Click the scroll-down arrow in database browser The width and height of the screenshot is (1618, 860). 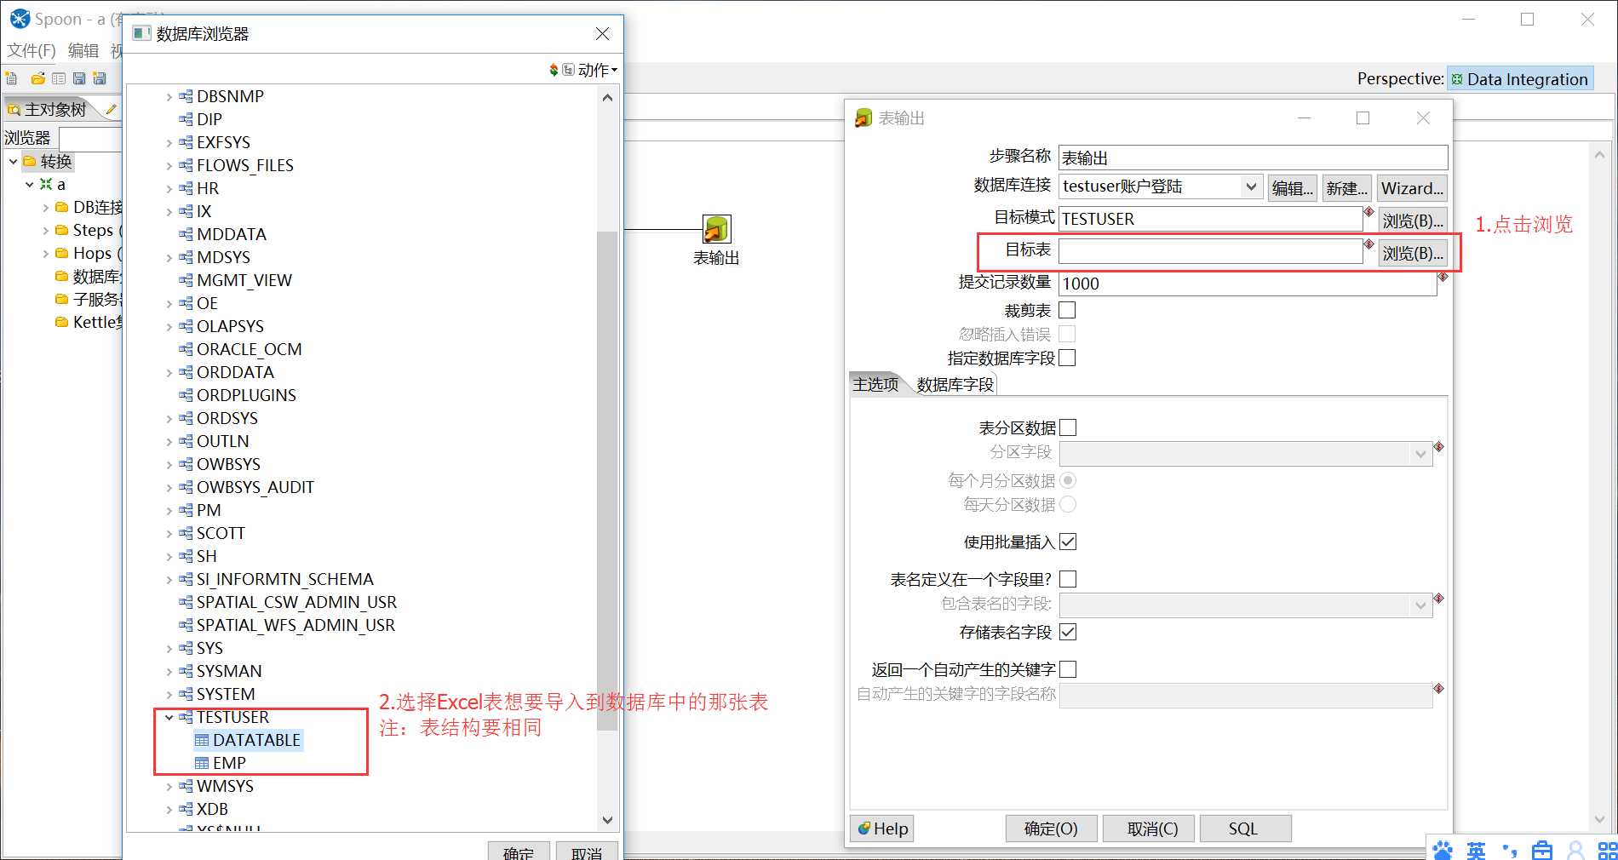click(607, 820)
